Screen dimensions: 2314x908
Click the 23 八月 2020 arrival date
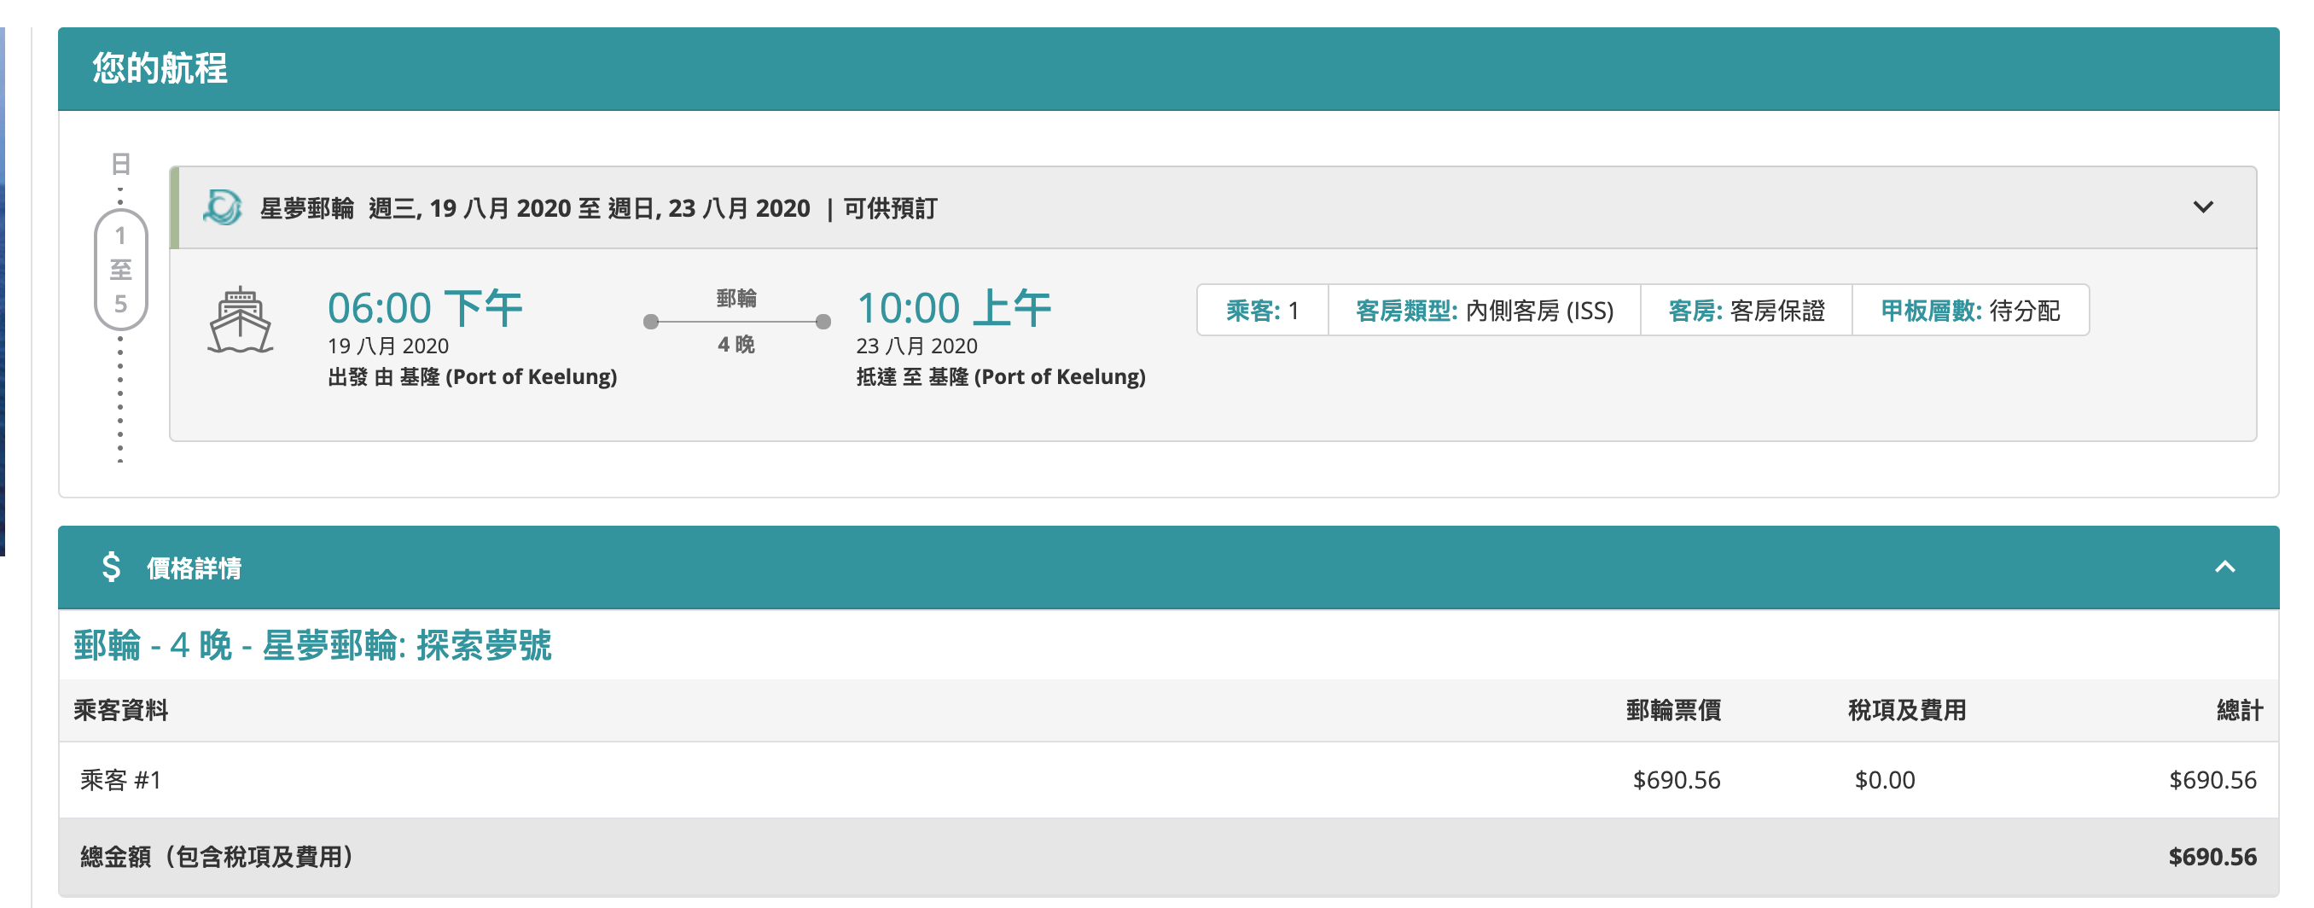[x=916, y=346]
